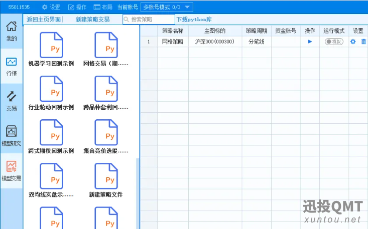Viewport: 368px width, 229px height.
Task: Click the 策略周期 column header
Action: click(x=257, y=31)
